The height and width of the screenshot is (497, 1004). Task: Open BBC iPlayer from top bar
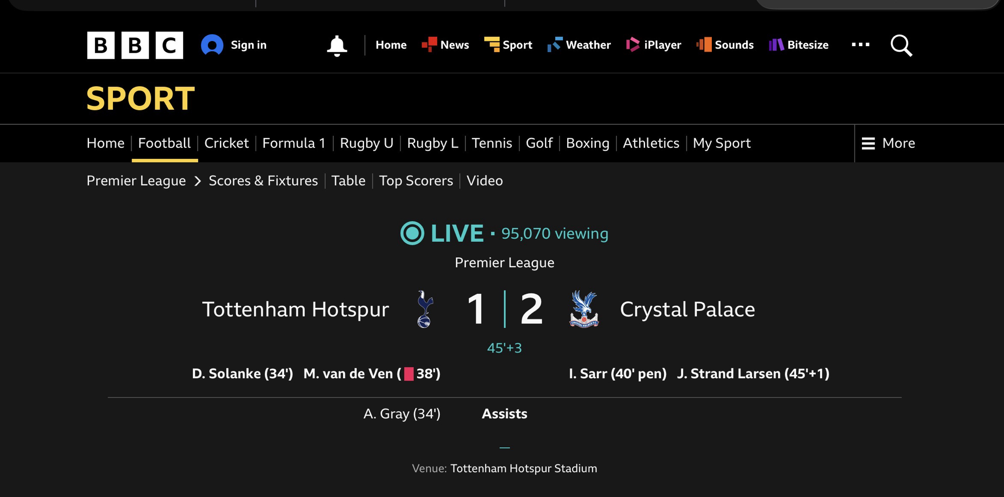pyautogui.click(x=654, y=45)
